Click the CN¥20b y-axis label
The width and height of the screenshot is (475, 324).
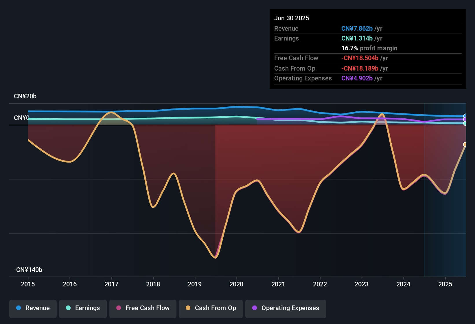coord(25,96)
